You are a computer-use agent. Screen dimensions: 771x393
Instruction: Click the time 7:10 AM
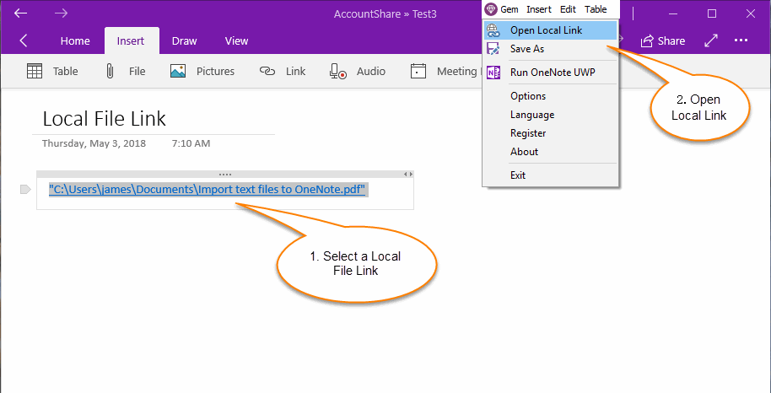click(x=191, y=143)
